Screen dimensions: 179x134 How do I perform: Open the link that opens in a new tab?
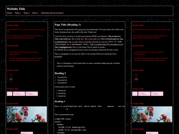[93, 42]
